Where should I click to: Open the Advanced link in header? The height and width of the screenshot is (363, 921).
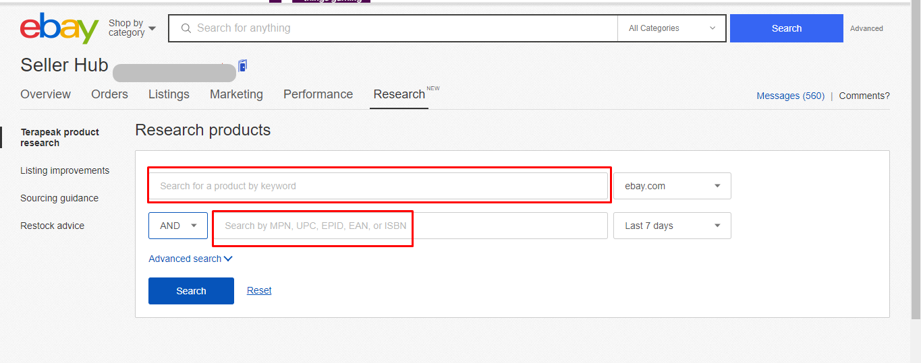click(866, 28)
